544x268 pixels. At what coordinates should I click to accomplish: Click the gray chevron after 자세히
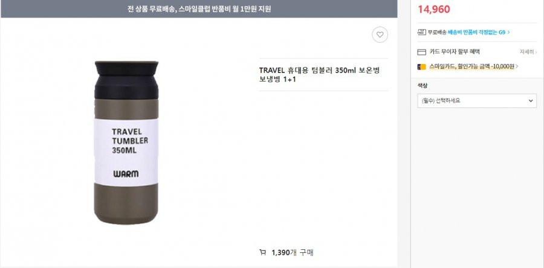tap(536, 53)
